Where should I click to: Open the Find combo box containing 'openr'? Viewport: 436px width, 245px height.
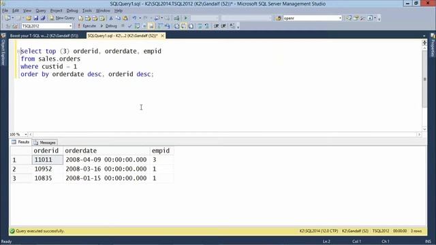[x=312, y=18]
